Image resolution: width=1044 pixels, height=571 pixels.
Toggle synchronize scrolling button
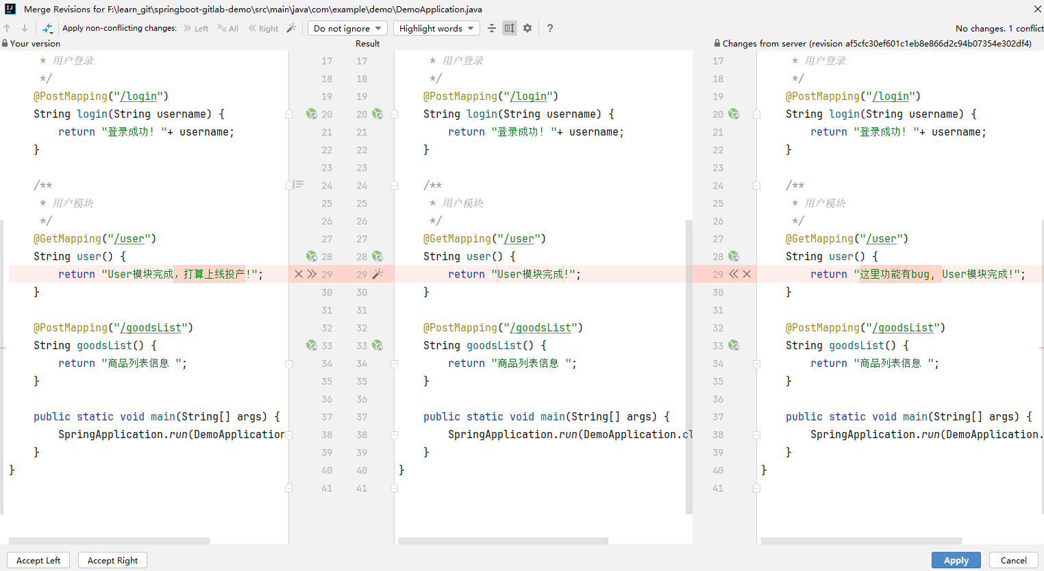click(x=510, y=28)
